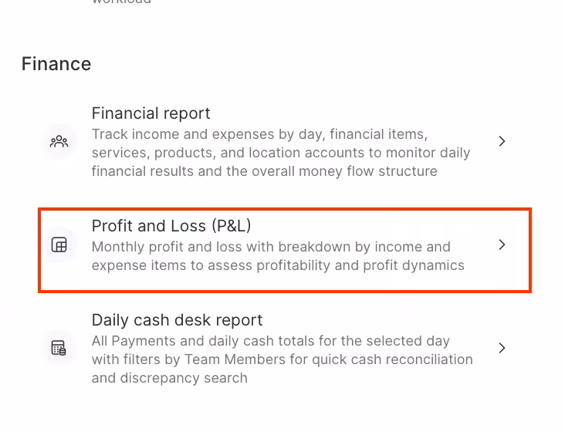Click 'expense items to assess profitability' line
Screen dimensions: 565x432
[x=278, y=265]
